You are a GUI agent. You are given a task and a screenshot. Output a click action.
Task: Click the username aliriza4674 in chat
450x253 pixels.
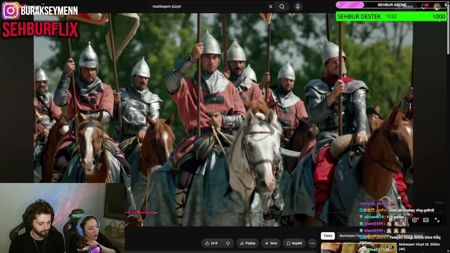(374, 217)
